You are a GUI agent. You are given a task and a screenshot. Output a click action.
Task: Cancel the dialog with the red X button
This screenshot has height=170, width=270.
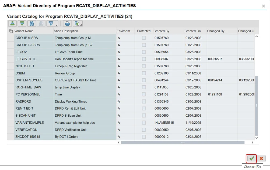pyautogui.click(x=261, y=158)
